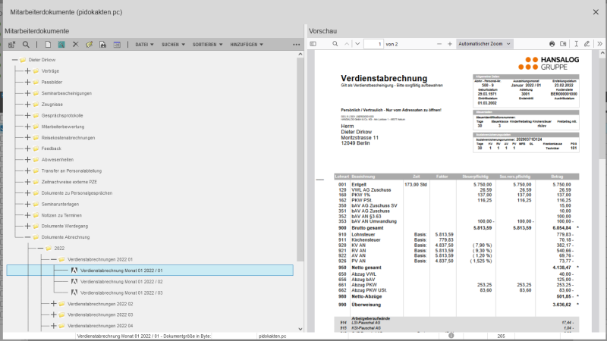Select the Dokumente Werdegang folder
607x341 pixels.
[x=64, y=226]
